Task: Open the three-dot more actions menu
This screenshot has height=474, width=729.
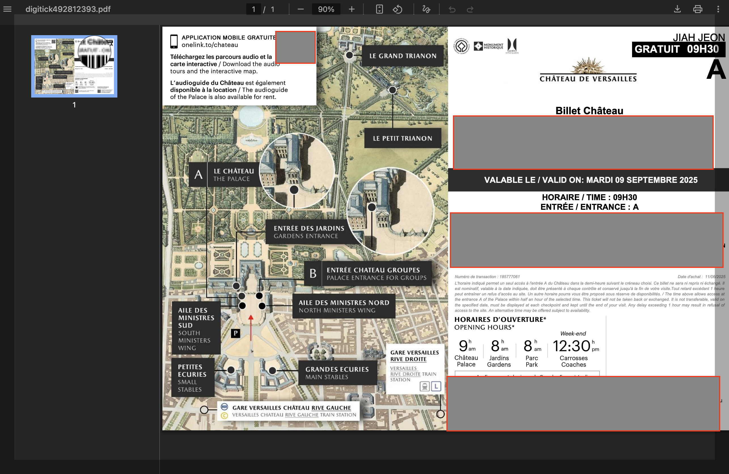Action: pos(718,9)
